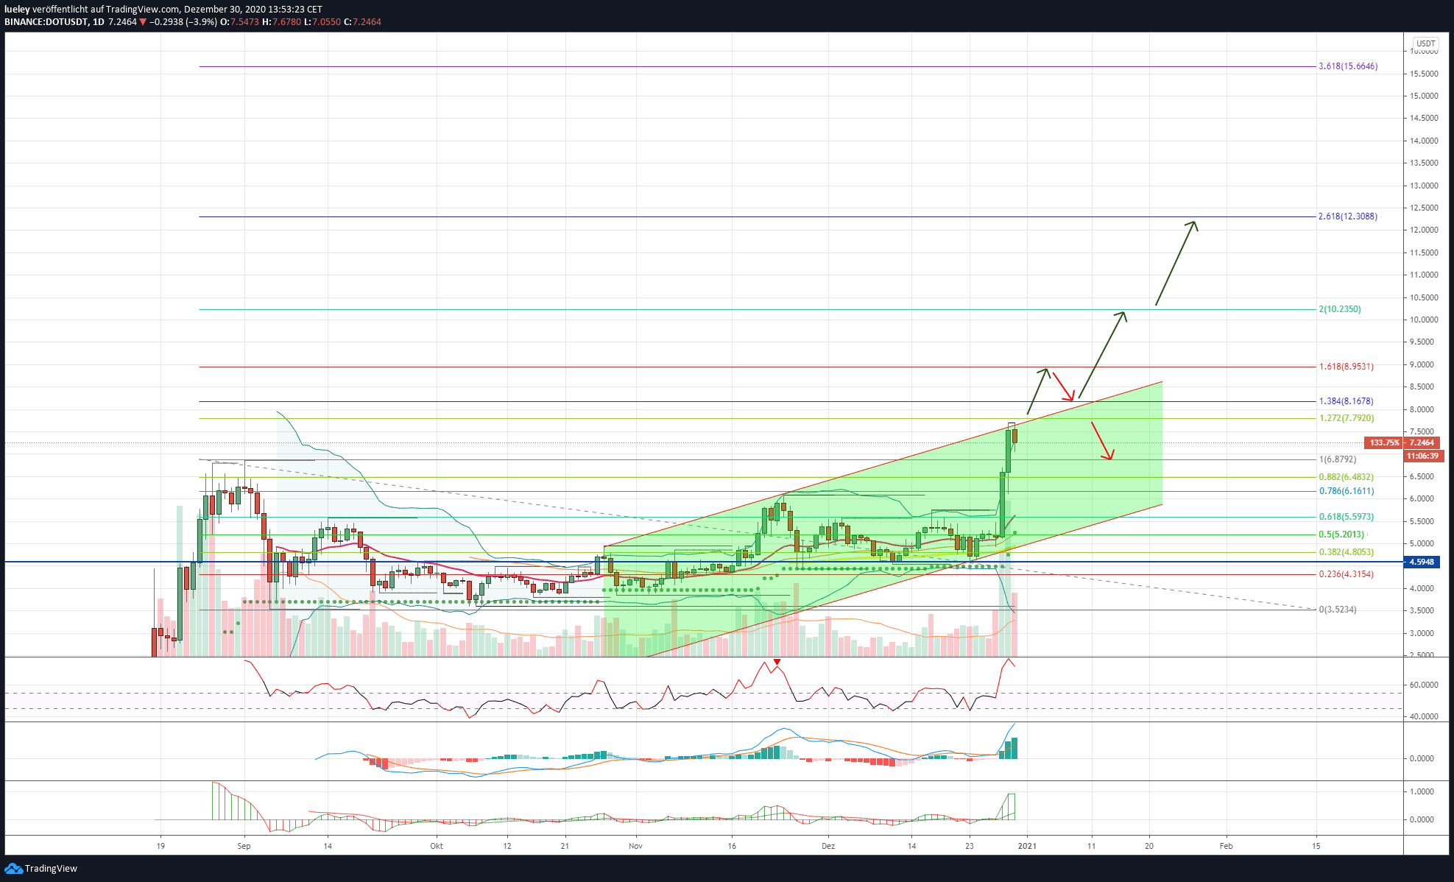Select the 0.618(5.5973) Fibonacci label
This screenshot has height=882, width=1454.
(1346, 517)
